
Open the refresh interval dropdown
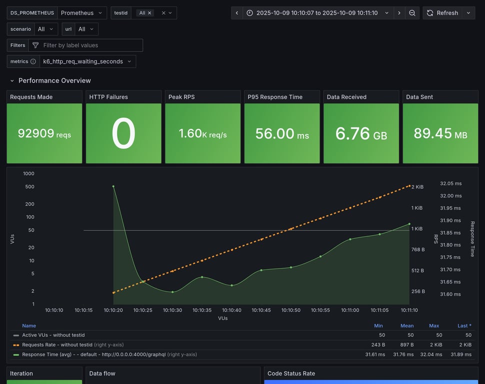(468, 13)
